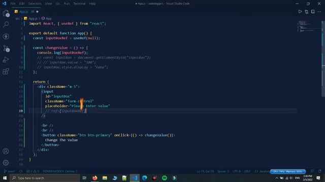325x182 pixels.
Task: Click the onClick attribute on the button line
Action: [x=121, y=135]
